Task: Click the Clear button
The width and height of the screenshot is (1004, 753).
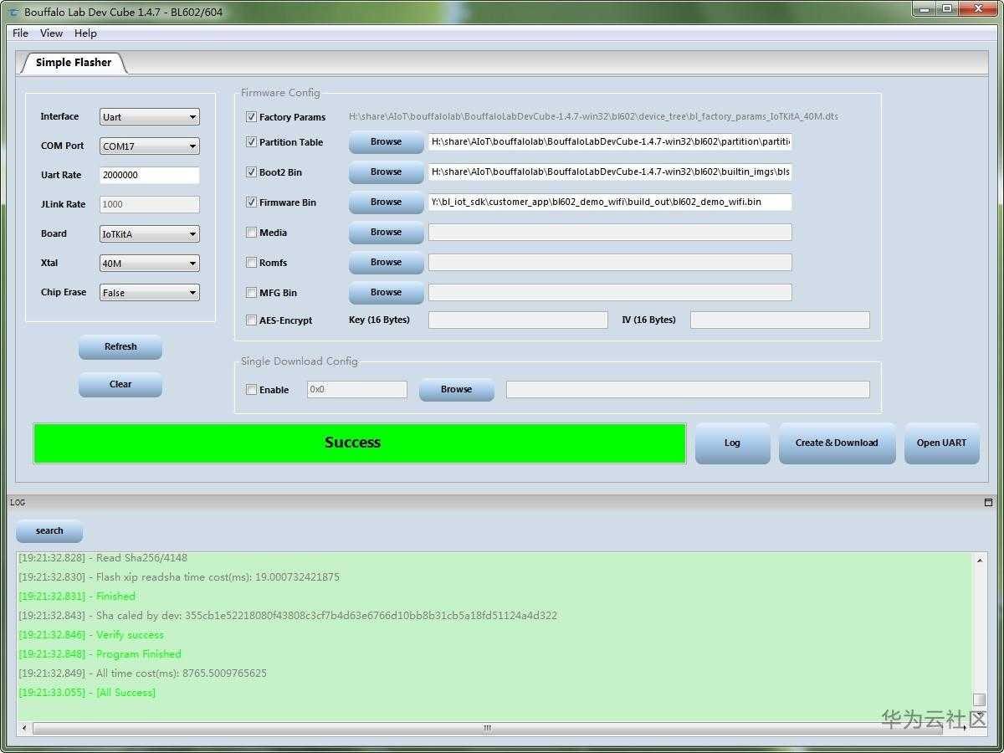Action: point(120,385)
